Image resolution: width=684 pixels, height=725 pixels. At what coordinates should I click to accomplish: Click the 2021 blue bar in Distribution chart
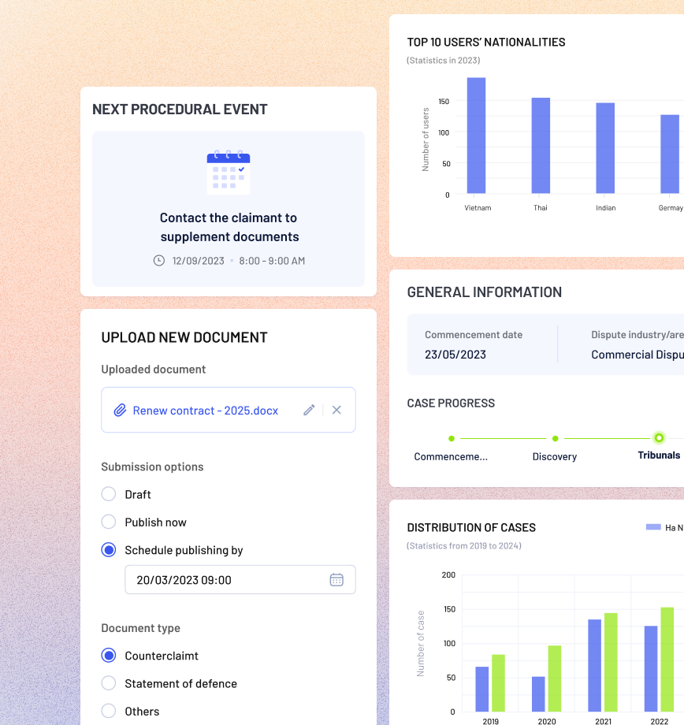pyautogui.click(x=595, y=665)
